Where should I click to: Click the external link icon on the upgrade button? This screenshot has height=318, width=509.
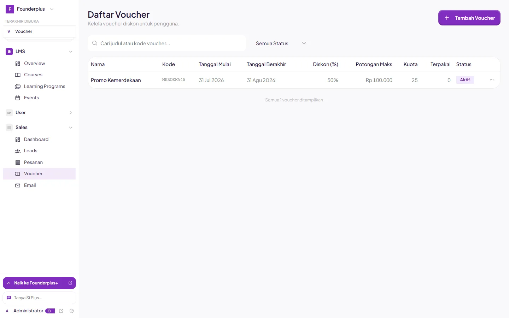70,283
